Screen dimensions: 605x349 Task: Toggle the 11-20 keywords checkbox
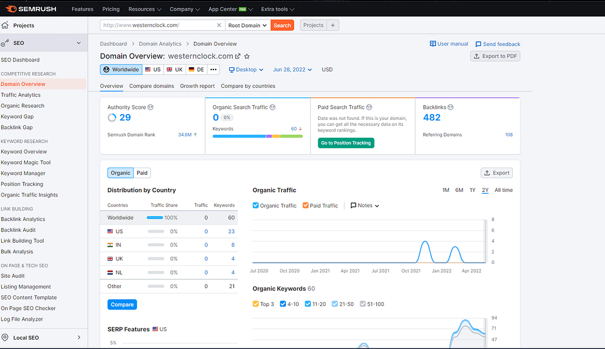point(308,304)
